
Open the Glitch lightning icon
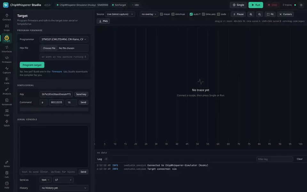[x=7, y=123]
